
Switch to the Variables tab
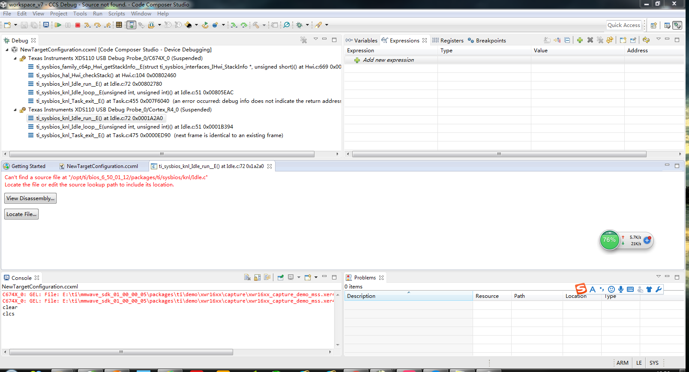coord(362,40)
